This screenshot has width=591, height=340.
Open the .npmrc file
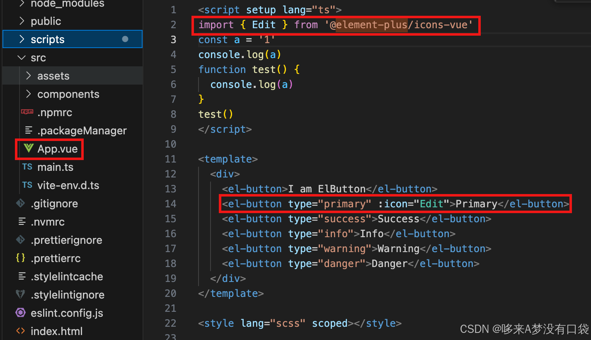coord(55,112)
